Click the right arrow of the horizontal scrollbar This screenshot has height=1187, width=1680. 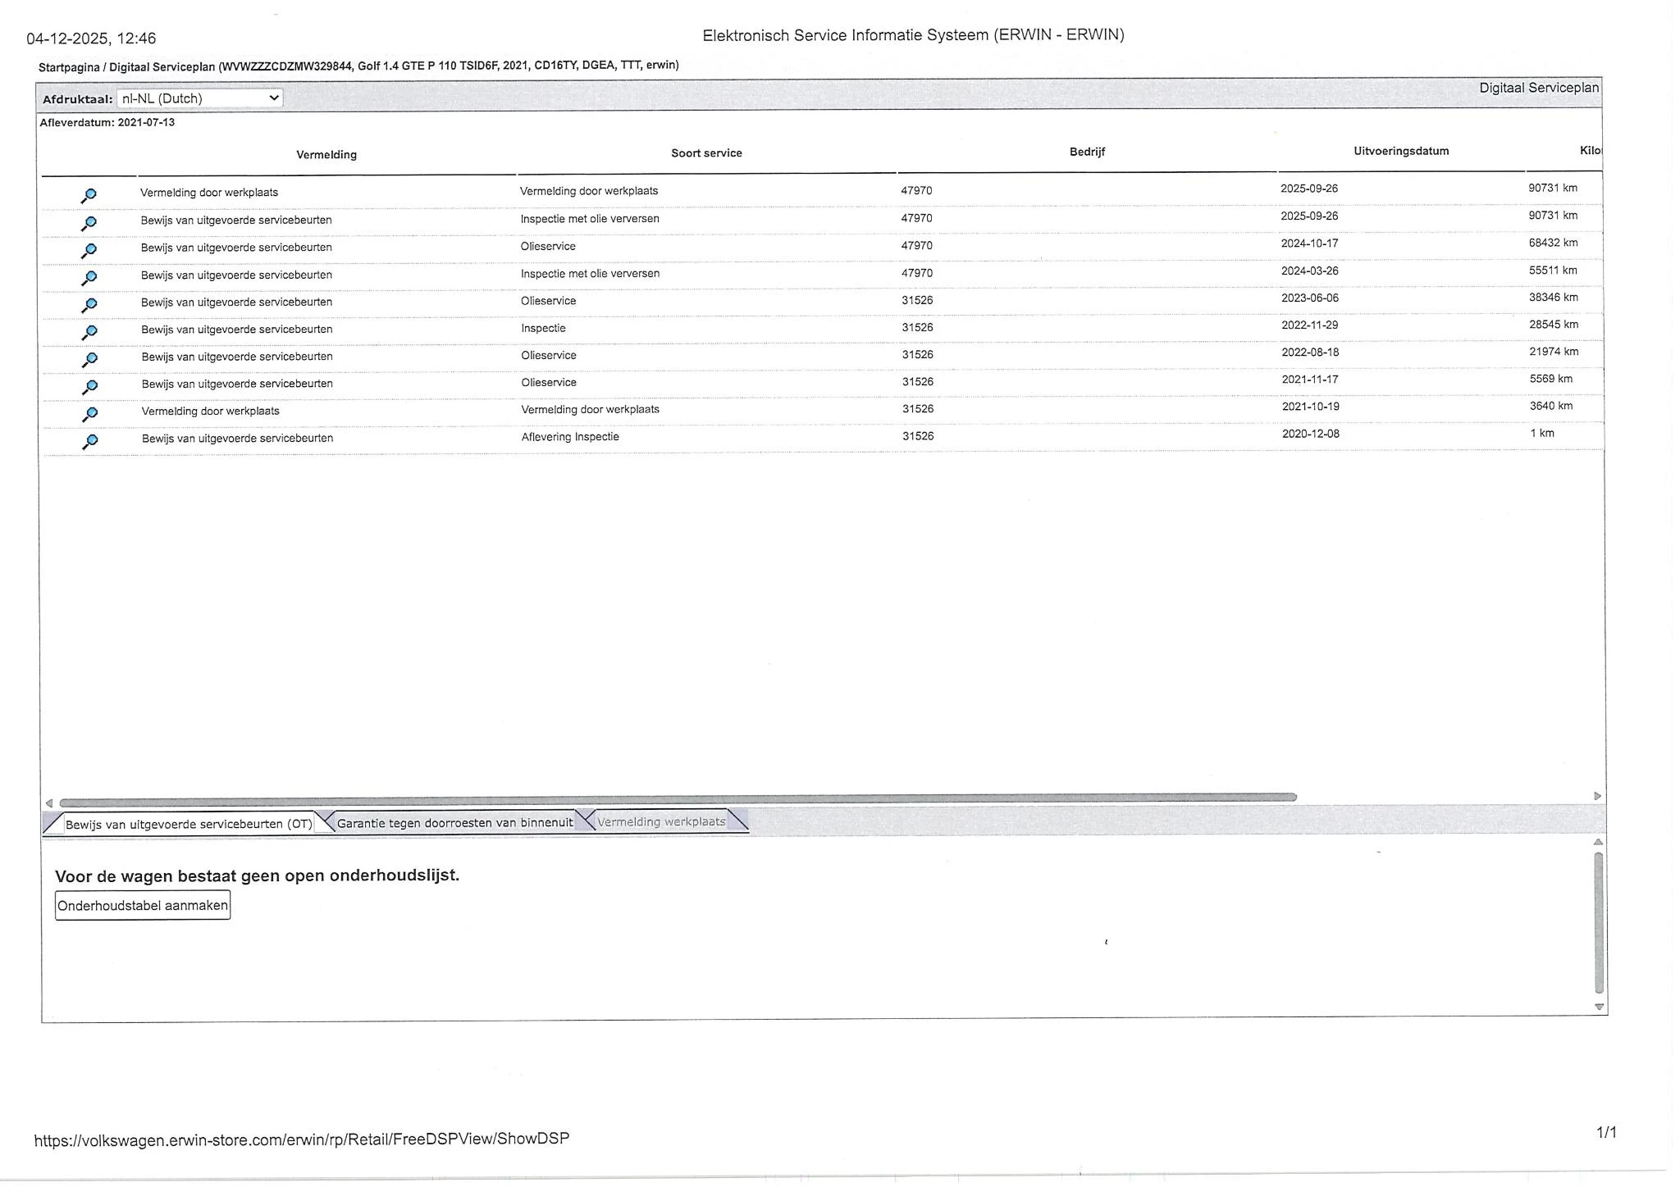[x=1597, y=796]
